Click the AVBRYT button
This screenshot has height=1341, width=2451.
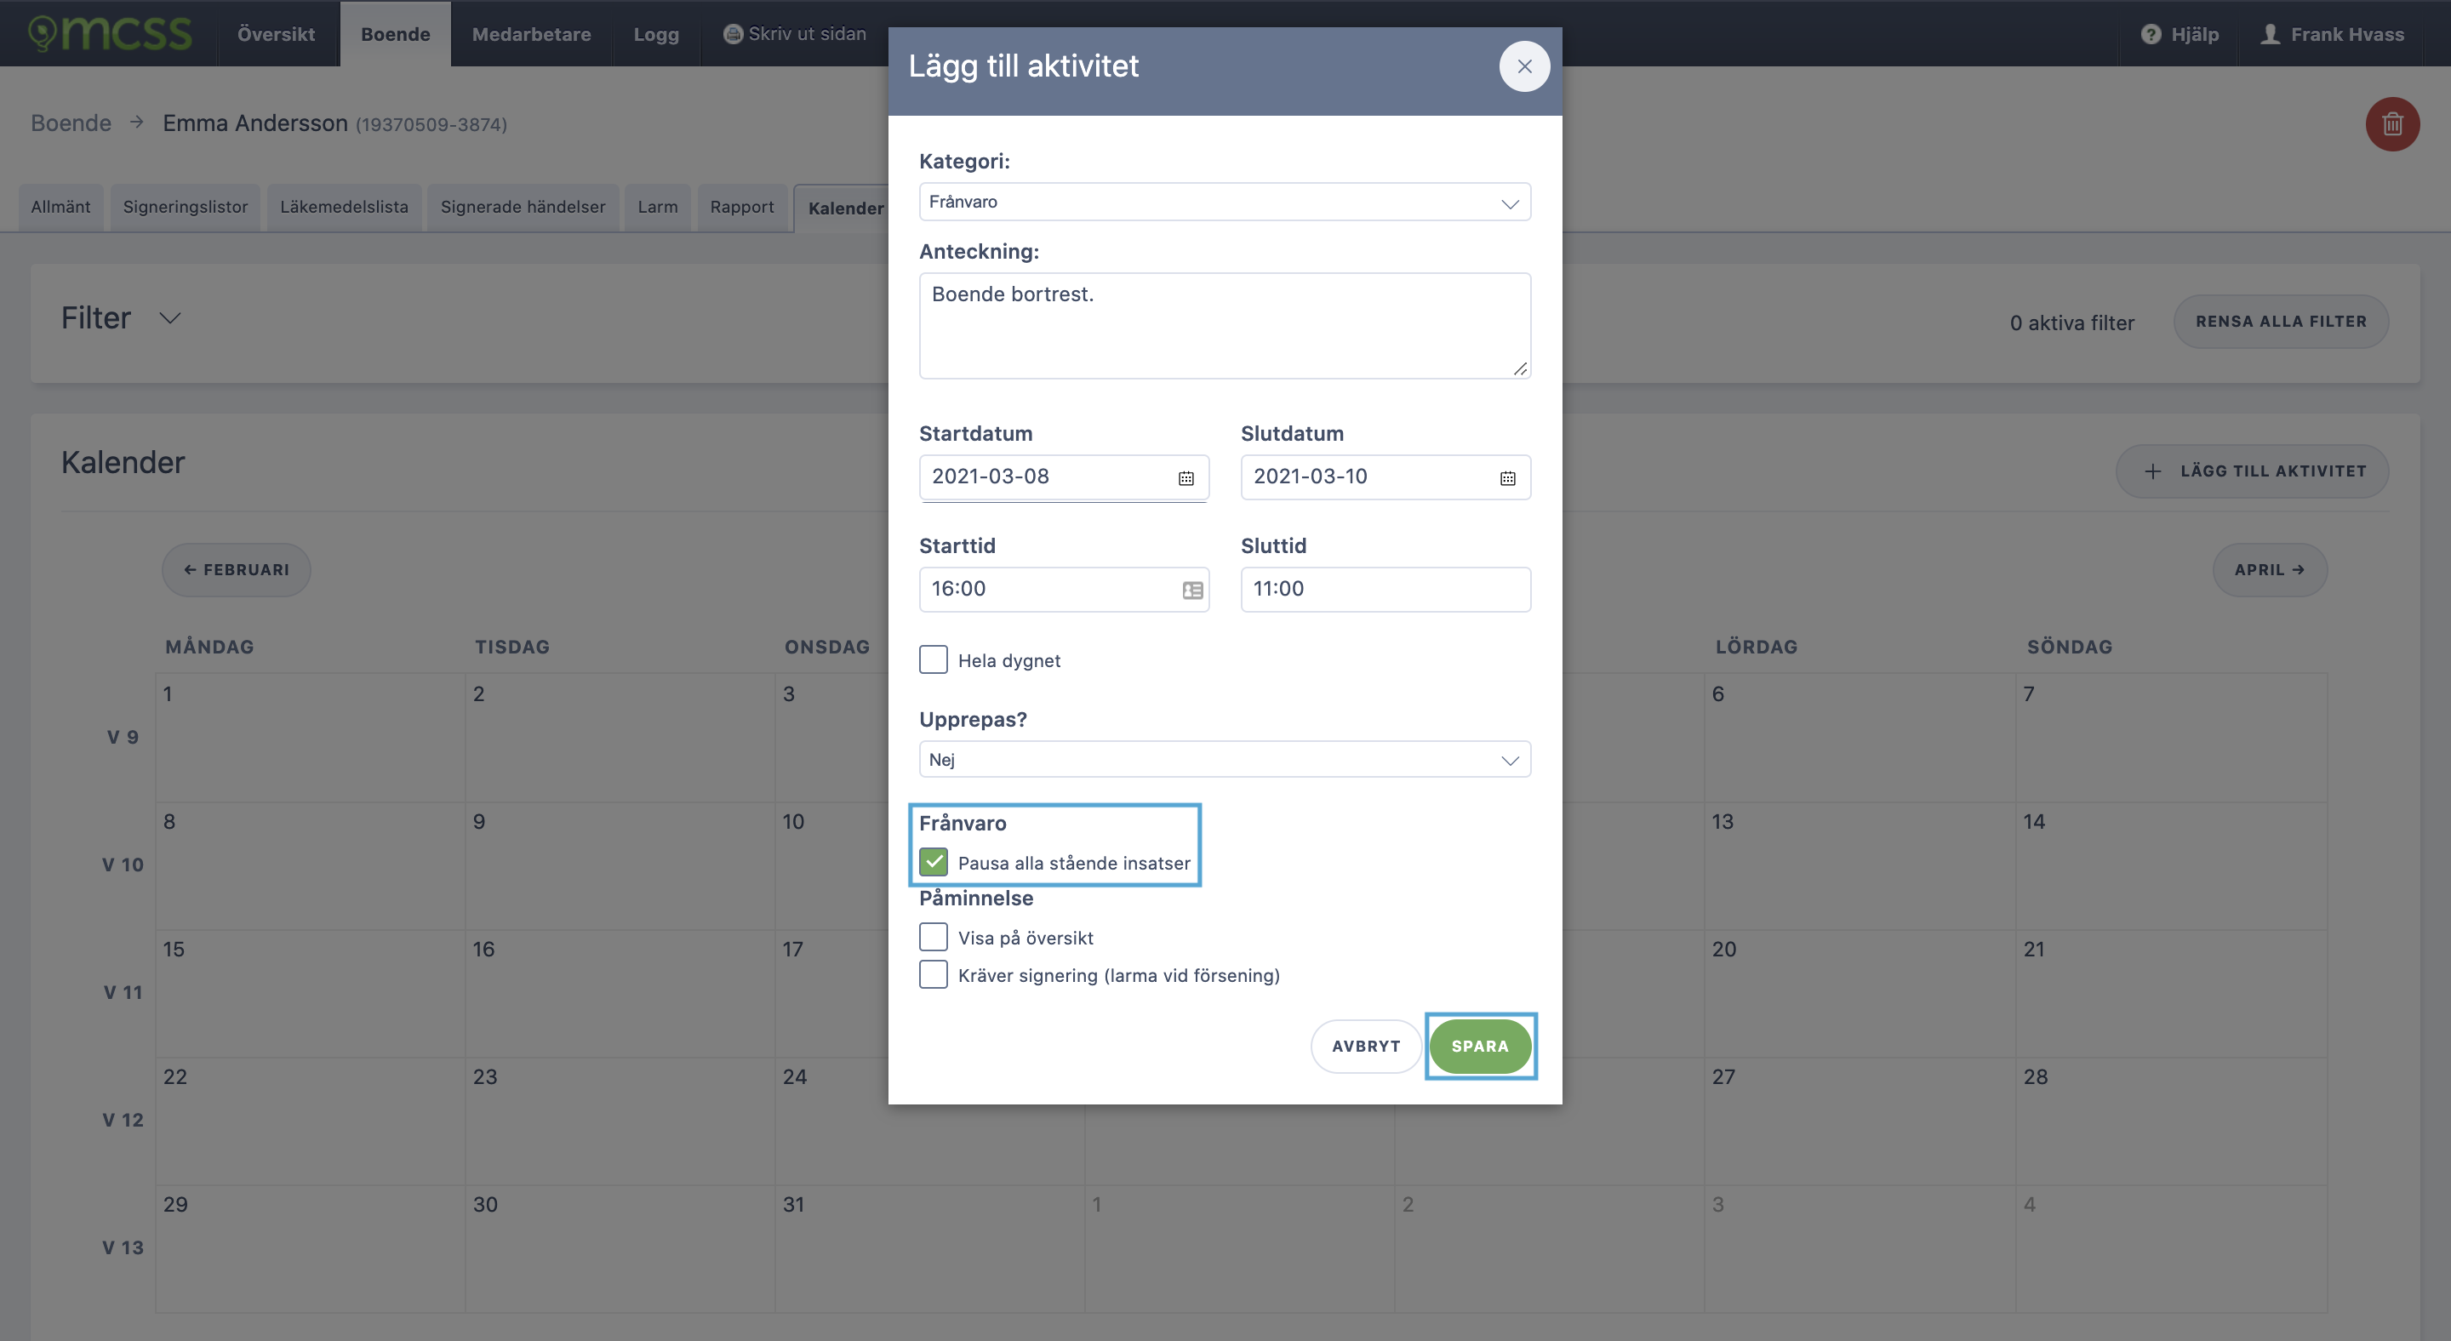pyautogui.click(x=1365, y=1045)
